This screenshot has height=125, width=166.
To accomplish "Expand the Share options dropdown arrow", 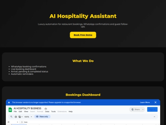I will point(143,109).
